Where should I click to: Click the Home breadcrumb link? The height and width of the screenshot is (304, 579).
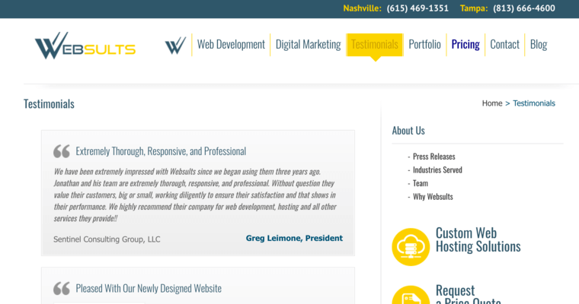pos(492,103)
